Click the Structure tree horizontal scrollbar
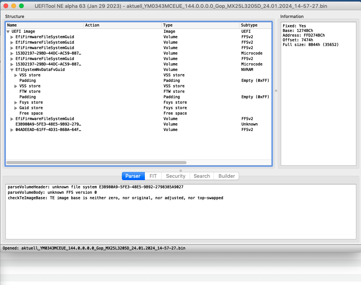 pos(96,163)
